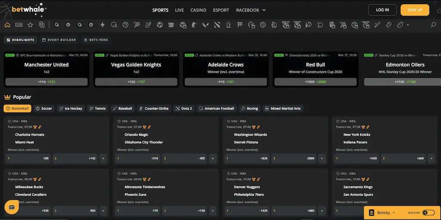Select the ice hockey stick icon in sports bar
Viewport: 441px width, 220px height.
(x=148, y=24)
